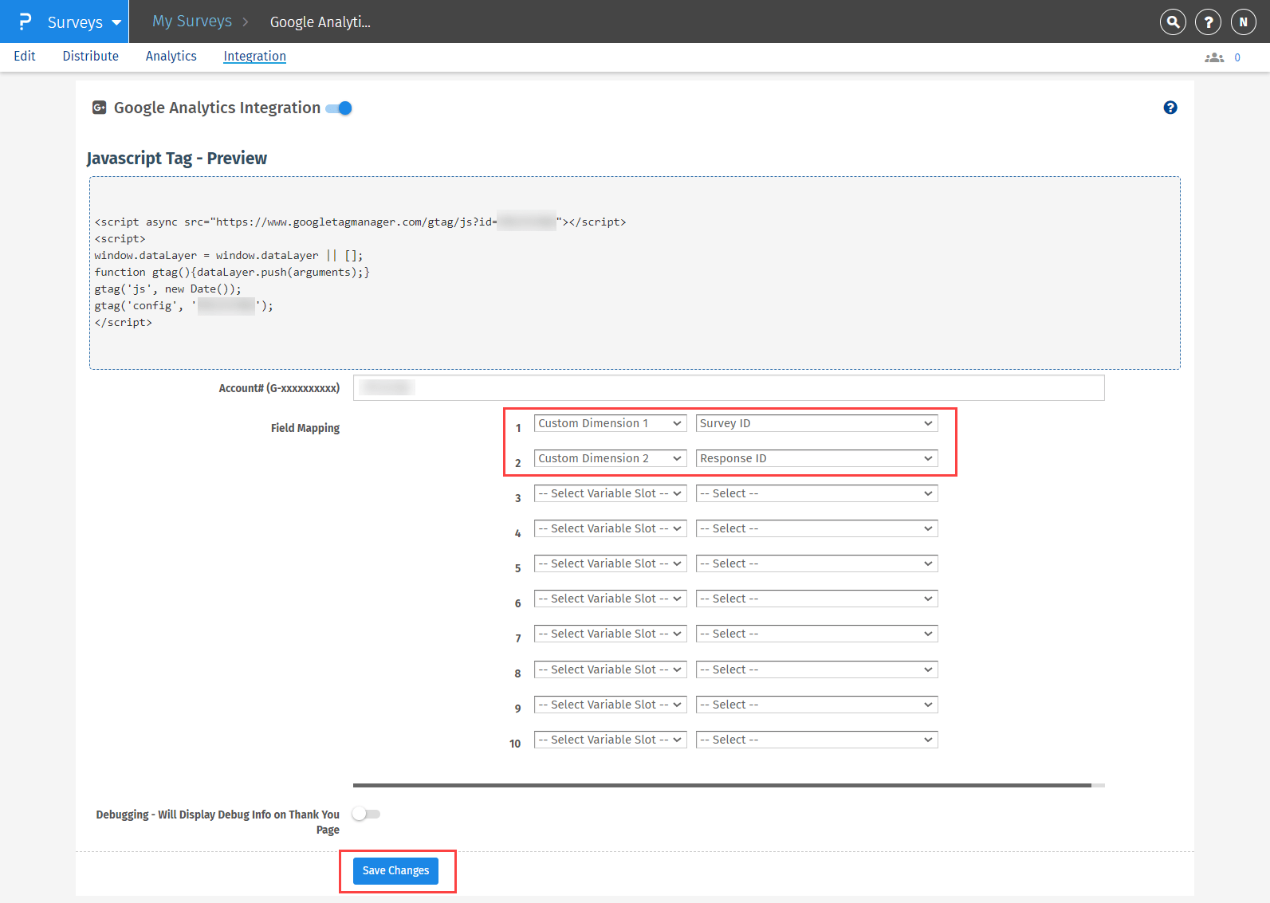Viewport: 1270px width, 903px height.
Task: Open the user profile N avatar
Action: click(1243, 22)
